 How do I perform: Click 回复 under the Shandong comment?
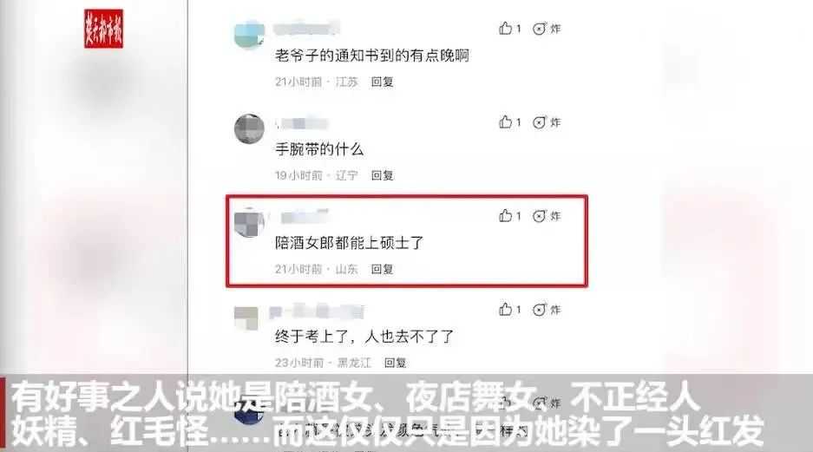pos(382,269)
